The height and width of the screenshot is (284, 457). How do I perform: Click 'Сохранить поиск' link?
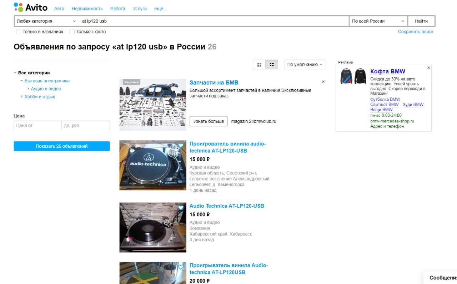point(416,32)
